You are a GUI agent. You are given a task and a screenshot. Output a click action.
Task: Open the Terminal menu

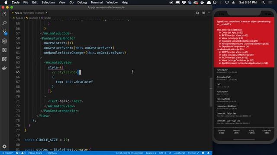pyautogui.click(x=97, y=3)
